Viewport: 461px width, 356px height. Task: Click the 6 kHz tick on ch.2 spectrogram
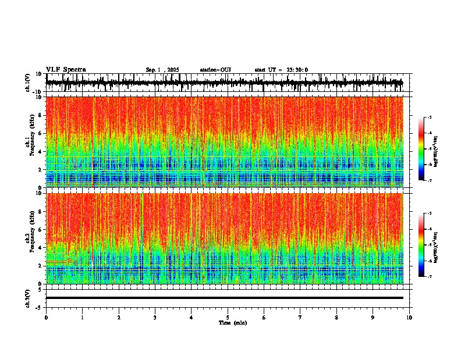pos(40,230)
